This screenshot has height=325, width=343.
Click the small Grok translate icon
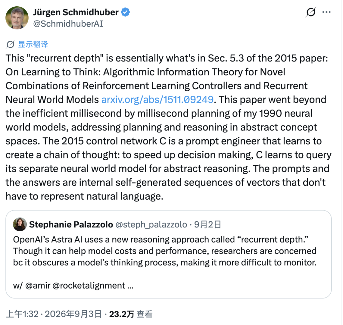[x=10, y=44]
